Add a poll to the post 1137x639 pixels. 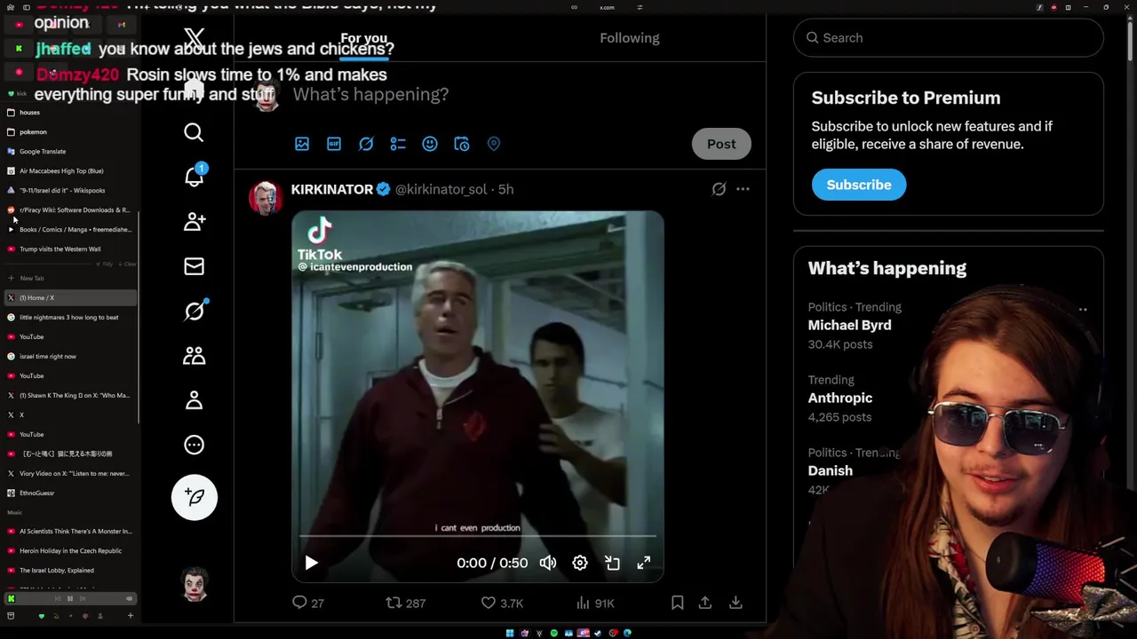(398, 144)
